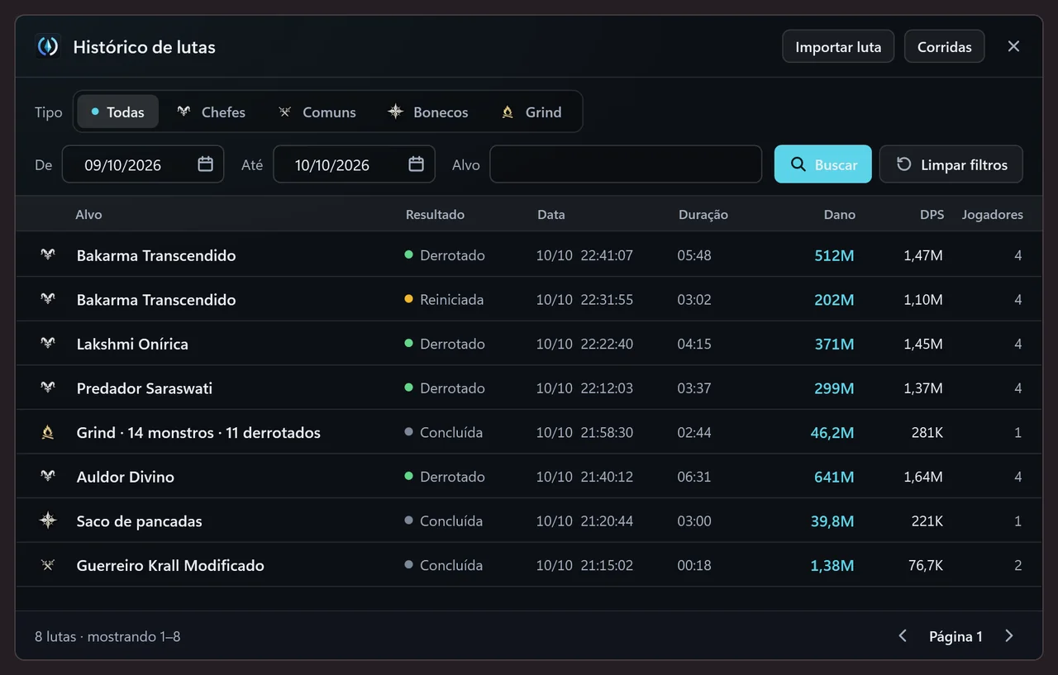This screenshot has width=1058, height=675.
Task: Filter fights by Bonecos
Action: point(428,112)
